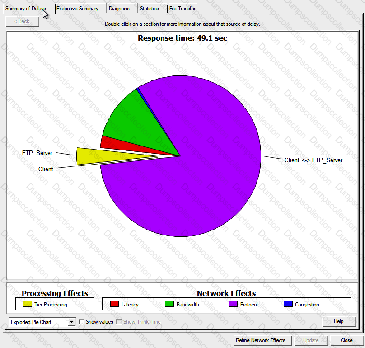This screenshot has width=365, height=348.
Task: Expand the Exploded Pie Chart dropdown
Action: pos(71,322)
